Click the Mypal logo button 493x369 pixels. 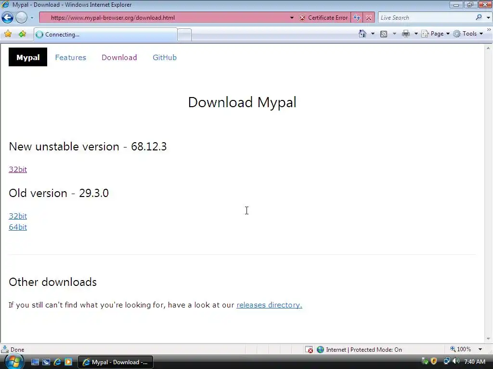pyautogui.click(x=27, y=57)
